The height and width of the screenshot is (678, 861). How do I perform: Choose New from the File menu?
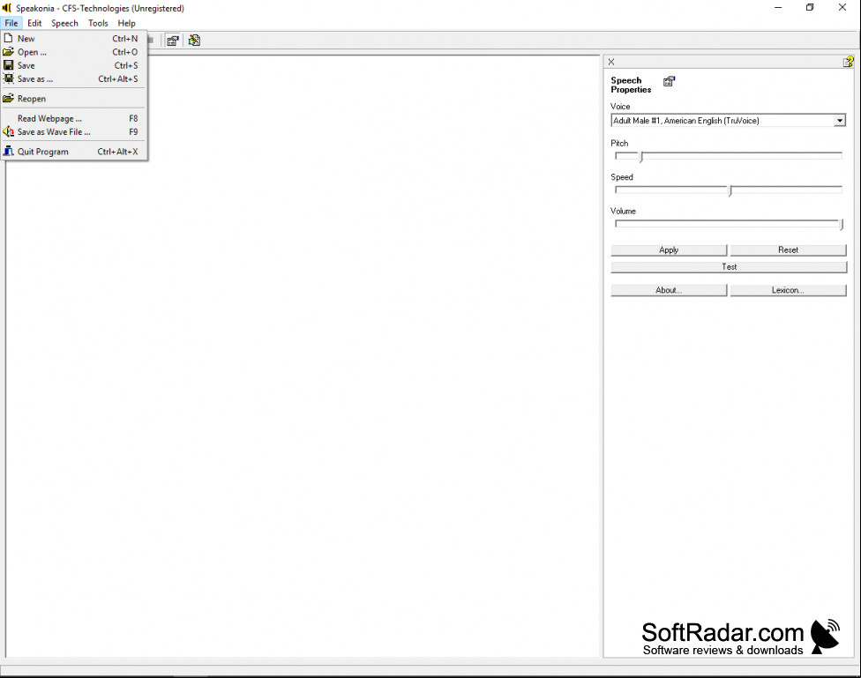click(x=73, y=39)
